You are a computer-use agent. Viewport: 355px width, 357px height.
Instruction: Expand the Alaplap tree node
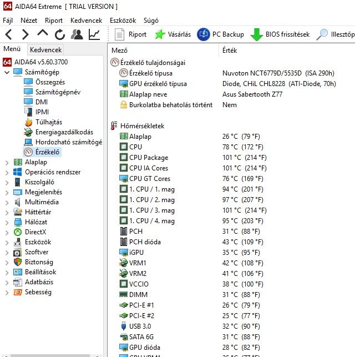(x=7, y=163)
